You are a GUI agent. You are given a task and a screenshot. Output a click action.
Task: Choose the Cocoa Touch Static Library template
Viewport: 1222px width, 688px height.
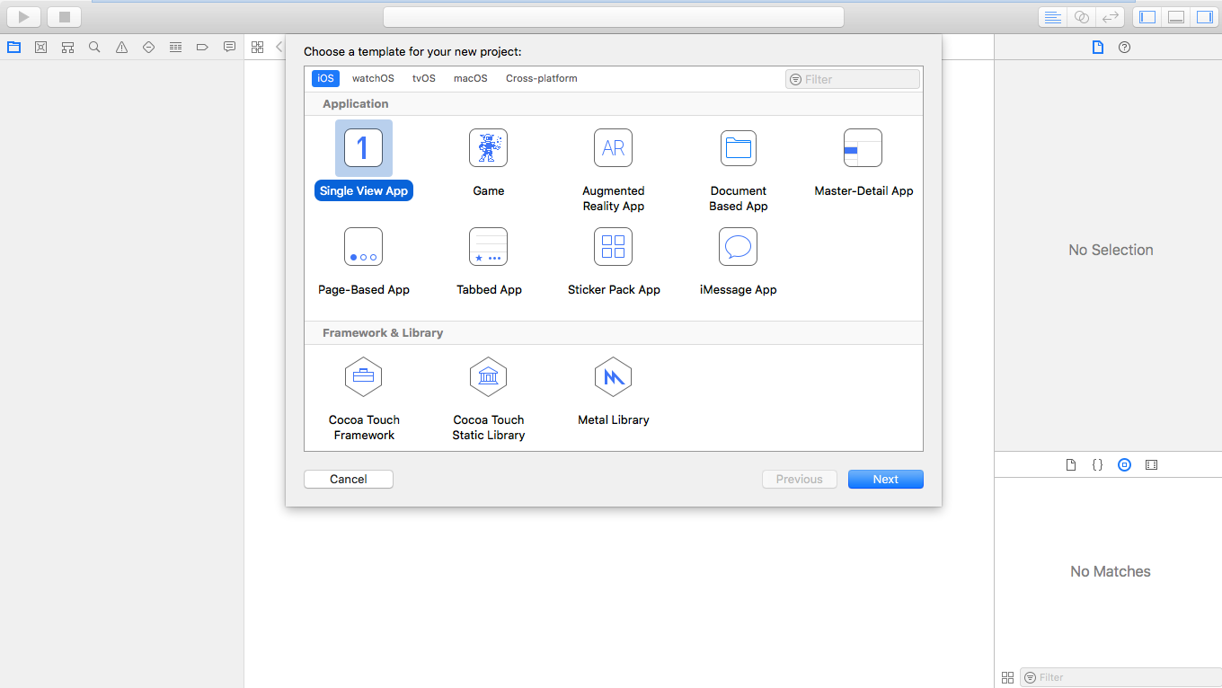(x=489, y=398)
